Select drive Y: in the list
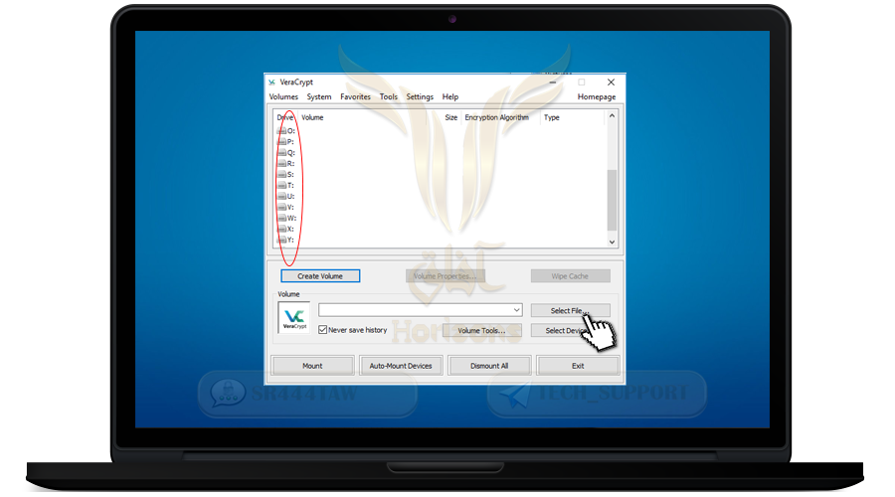Image resolution: width=895 pixels, height=497 pixels. click(286, 240)
